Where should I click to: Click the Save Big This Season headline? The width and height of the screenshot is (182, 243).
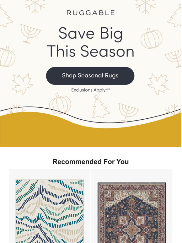91,42
